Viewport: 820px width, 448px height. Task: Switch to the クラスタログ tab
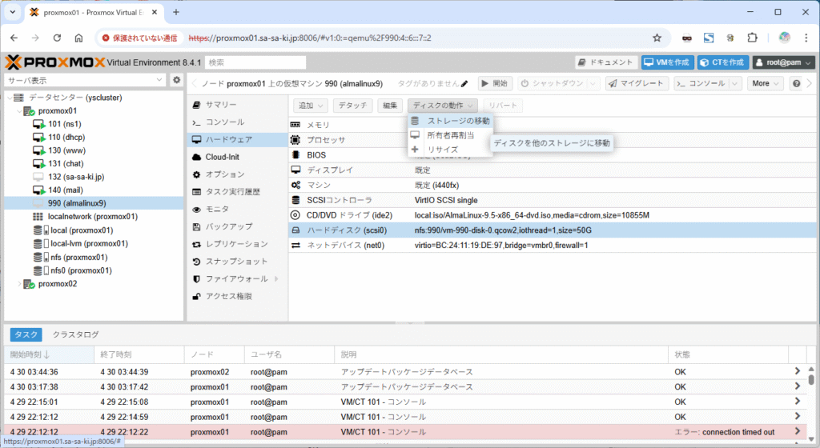(x=76, y=334)
